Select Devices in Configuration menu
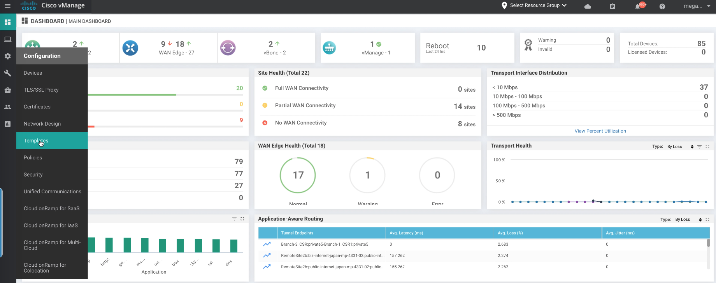 coord(52,73)
